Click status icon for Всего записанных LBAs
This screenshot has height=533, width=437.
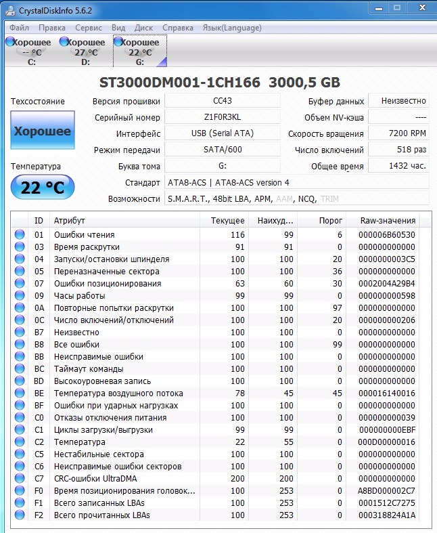point(20,503)
